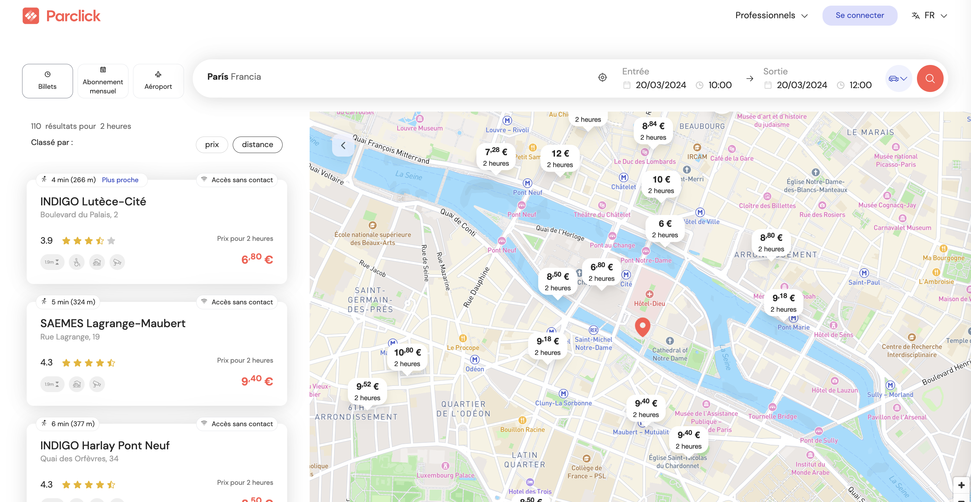Click the walking person icon on INDIGO Harlay Pont Neuf

click(x=44, y=424)
